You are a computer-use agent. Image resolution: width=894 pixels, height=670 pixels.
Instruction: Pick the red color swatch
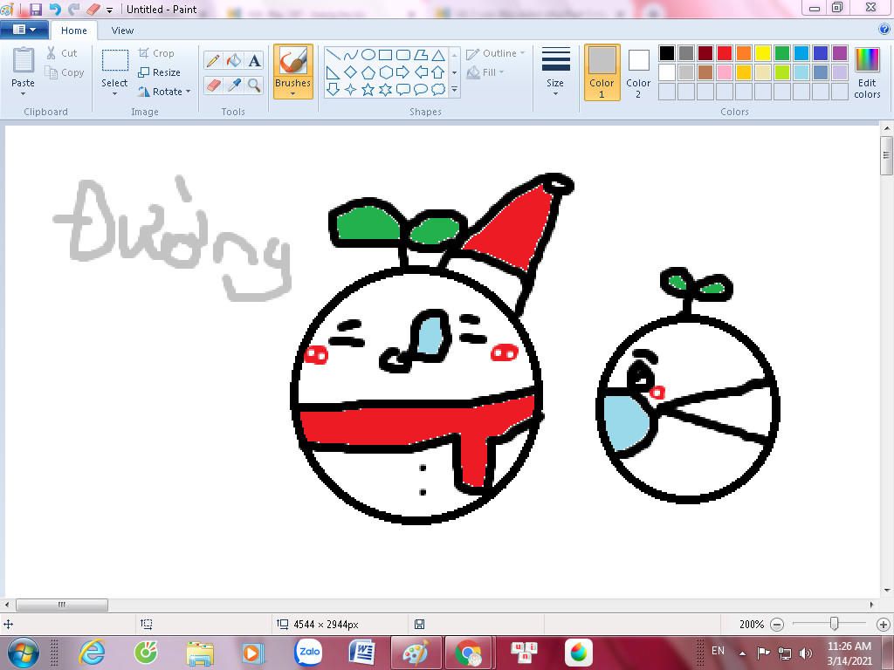pyautogui.click(x=725, y=53)
